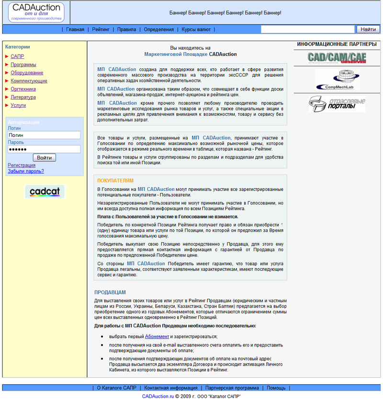383x401 pixels.
Task: Open the Услуги category
Action: [18, 105]
